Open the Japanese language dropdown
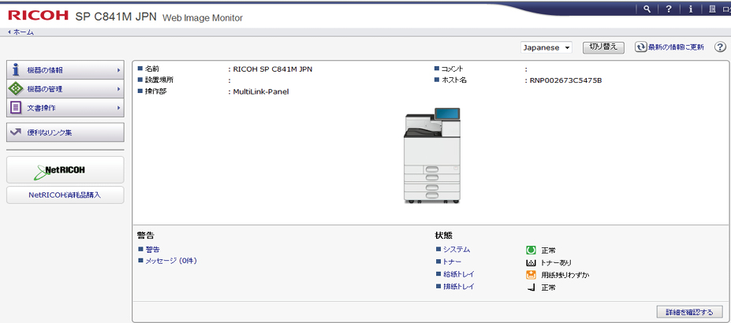Screen dimensions: 731x323 pyautogui.click(x=546, y=47)
